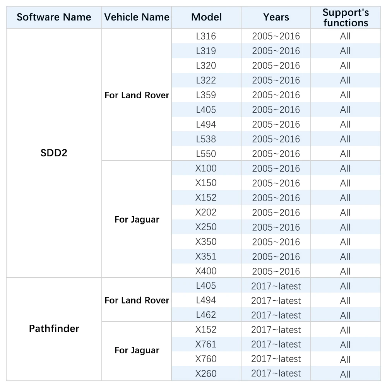
Task: Click the X260 model cell
Action: point(206,373)
